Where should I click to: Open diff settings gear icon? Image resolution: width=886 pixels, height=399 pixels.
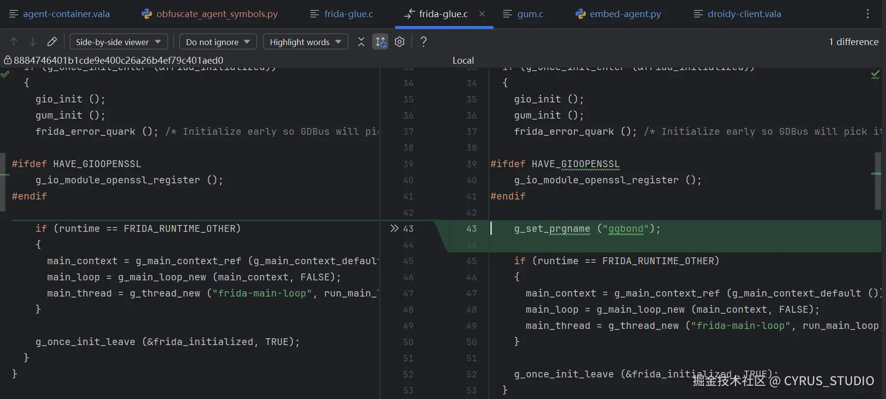coord(400,42)
